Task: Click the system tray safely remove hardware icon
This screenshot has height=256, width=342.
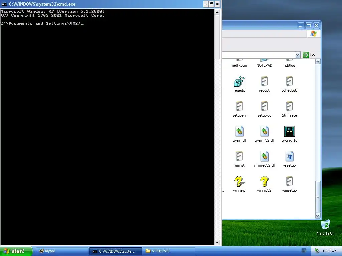Action: pos(317,251)
